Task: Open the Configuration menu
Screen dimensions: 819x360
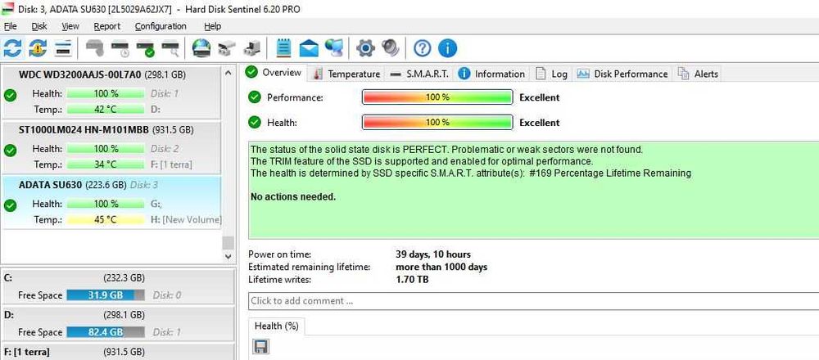Action: tap(161, 26)
